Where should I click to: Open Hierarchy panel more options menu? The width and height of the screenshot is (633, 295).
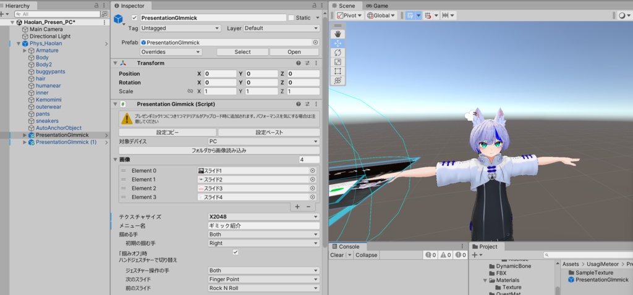tap(104, 6)
